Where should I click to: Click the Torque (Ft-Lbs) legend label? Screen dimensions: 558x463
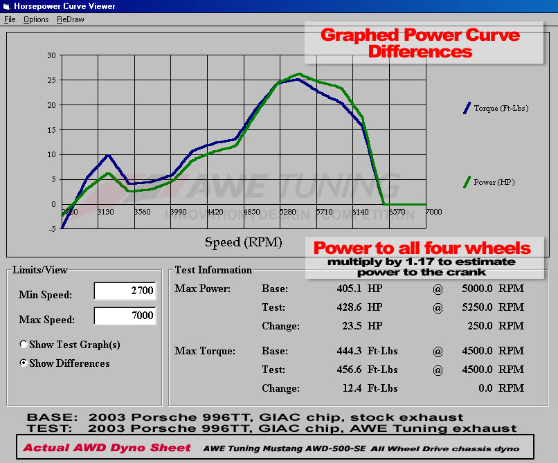click(x=501, y=108)
